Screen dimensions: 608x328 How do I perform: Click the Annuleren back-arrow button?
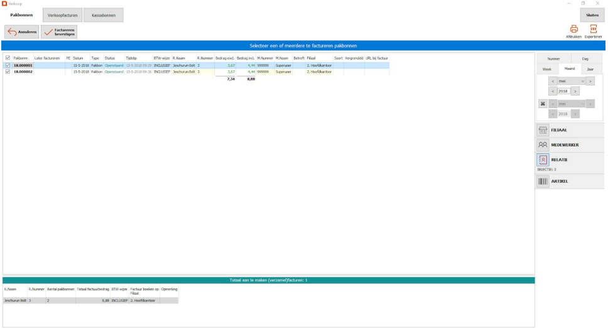tap(21, 31)
